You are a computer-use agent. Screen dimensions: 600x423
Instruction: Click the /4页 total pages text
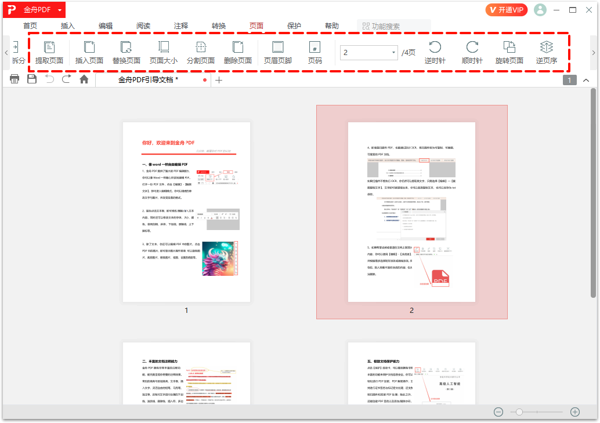click(x=409, y=52)
